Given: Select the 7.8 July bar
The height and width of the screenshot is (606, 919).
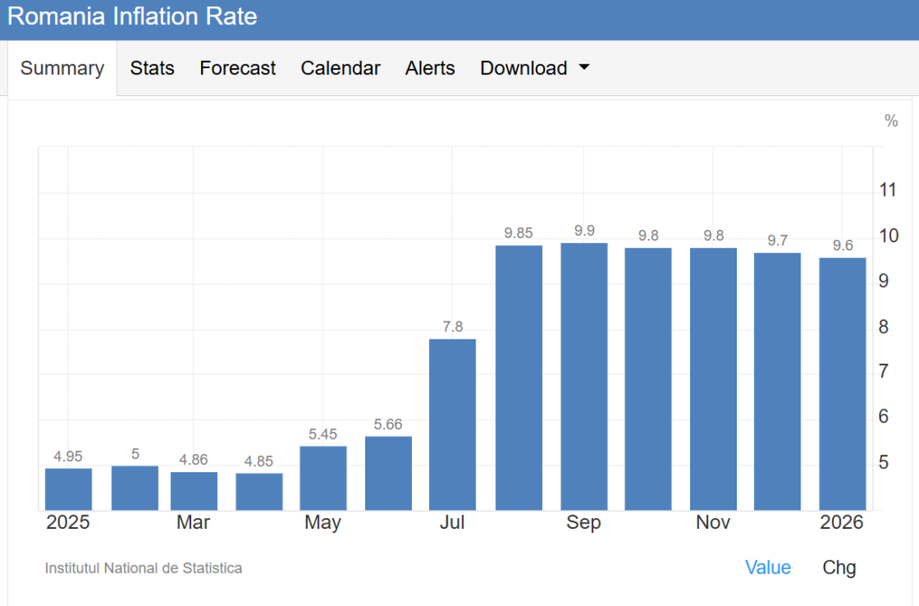Looking at the screenshot, I should [452, 425].
